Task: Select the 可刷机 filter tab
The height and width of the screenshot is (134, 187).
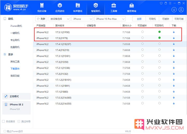Action: (152, 19)
